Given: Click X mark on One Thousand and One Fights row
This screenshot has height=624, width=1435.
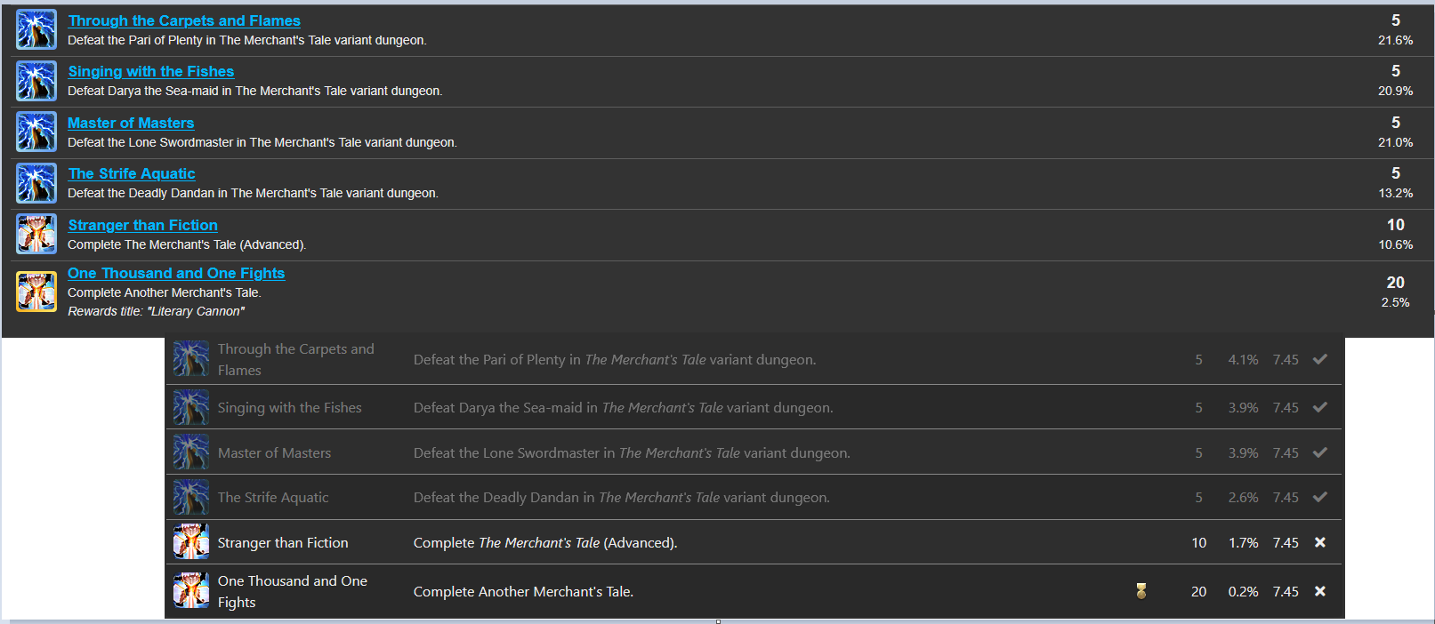Looking at the screenshot, I should coord(1320,591).
